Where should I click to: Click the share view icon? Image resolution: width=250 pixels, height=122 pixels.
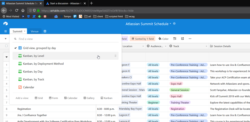point(182,39)
